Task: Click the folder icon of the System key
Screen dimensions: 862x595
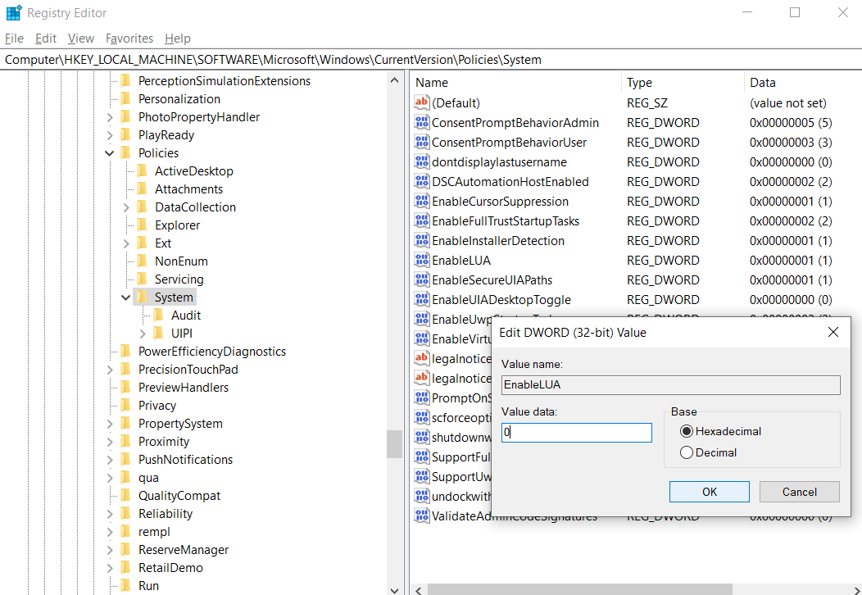Action: (143, 297)
